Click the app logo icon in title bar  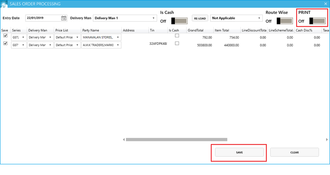[4, 4]
